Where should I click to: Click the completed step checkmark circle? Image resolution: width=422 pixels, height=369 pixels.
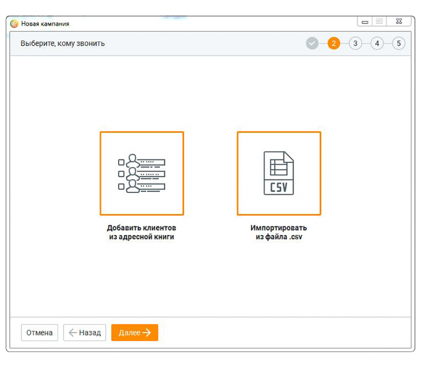click(x=312, y=43)
